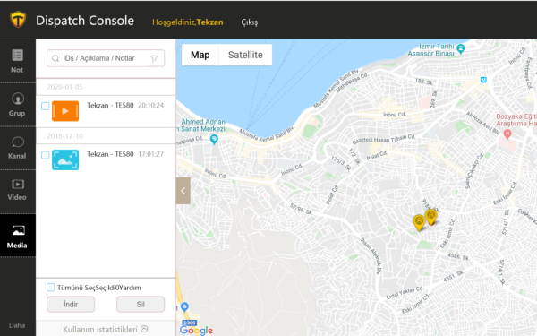537x336 pixels.
Task: Open the filter funnel in search box
Action: tap(154, 58)
